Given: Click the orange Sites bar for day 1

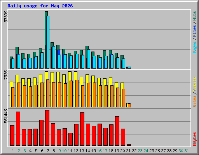Looking at the screenshot, I should (13, 97).
